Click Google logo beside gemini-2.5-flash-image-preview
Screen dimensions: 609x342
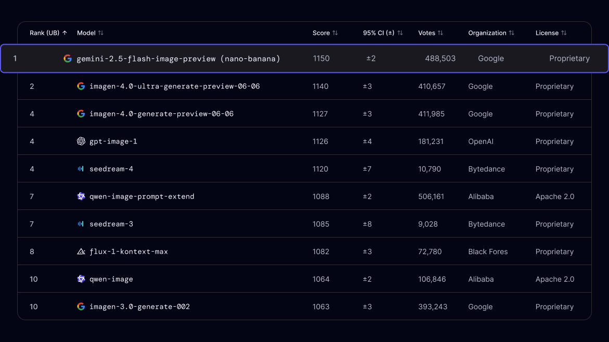coord(68,59)
